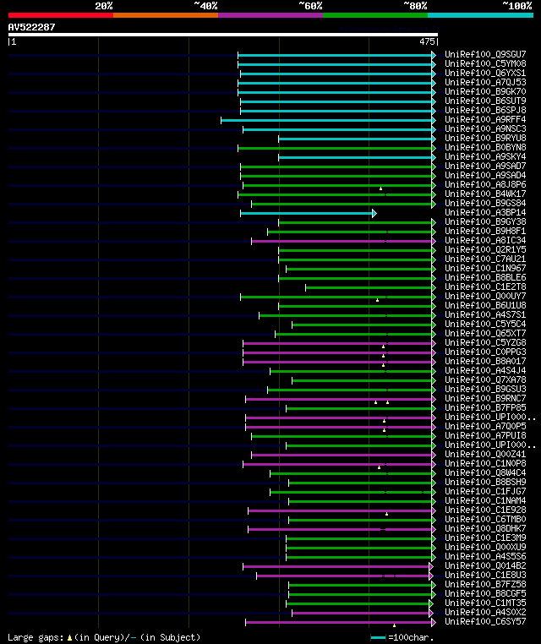This screenshot has height=644, width=541.
Task: Select the UniRef100_A7Q0P5 label
Action: (485, 426)
